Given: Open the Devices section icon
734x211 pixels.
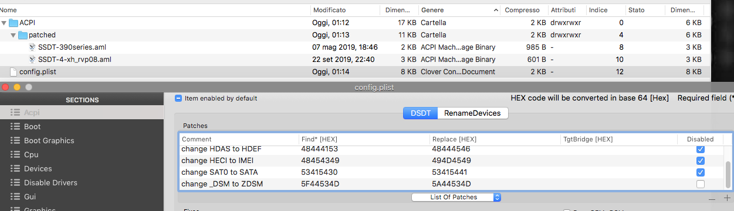Looking at the screenshot, I should click(16, 168).
